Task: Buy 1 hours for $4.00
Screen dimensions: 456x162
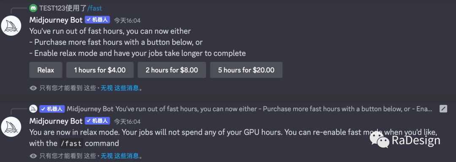Action: click(x=100, y=70)
